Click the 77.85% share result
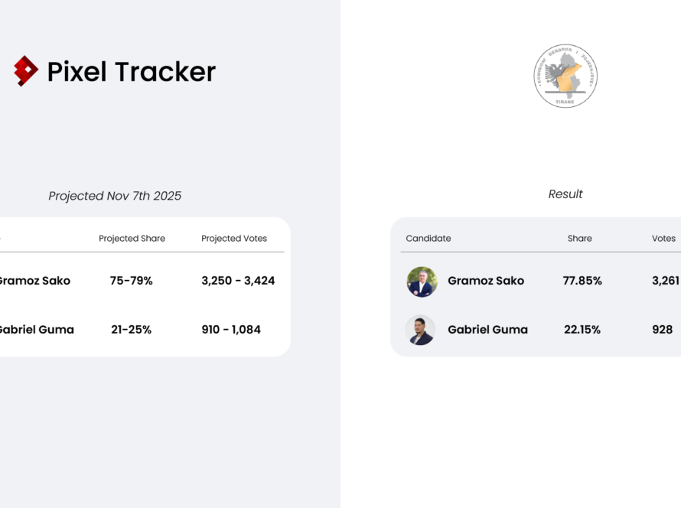This screenshot has width=681, height=508. (x=582, y=281)
